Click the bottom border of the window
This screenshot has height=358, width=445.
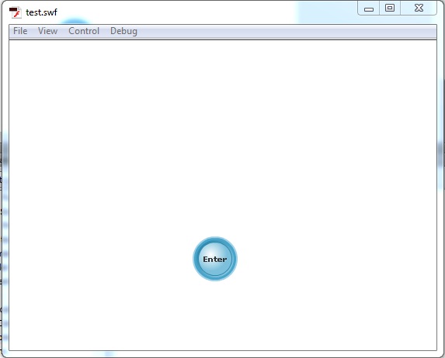click(223, 354)
